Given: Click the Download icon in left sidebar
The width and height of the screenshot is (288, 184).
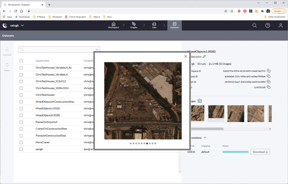Looking at the screenshot, I should [7, 51].
